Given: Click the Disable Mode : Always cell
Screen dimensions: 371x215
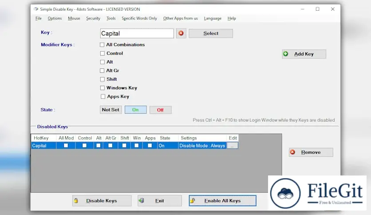Looking at the screenshot, I should [202, 146].
